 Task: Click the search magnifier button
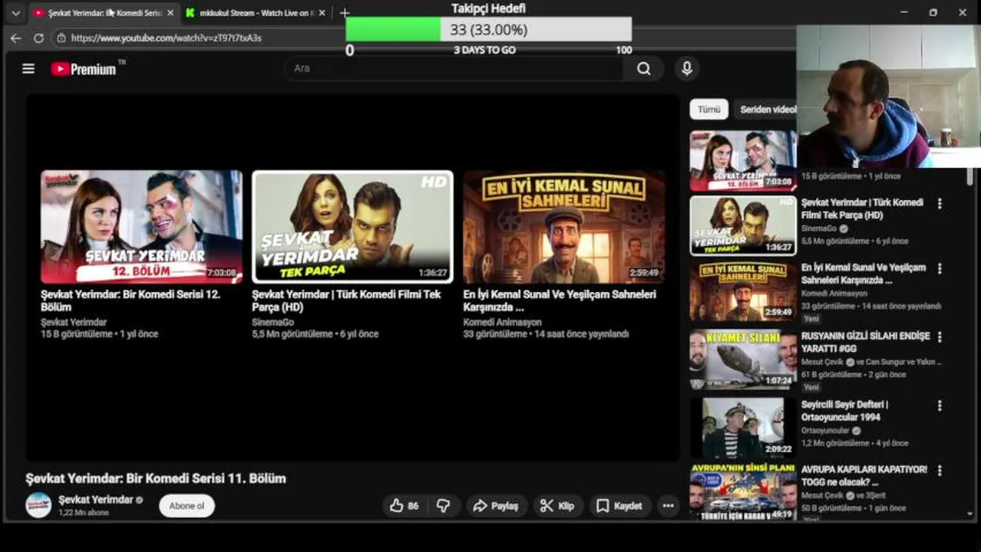pyautogui.click(x=644, y=69)
